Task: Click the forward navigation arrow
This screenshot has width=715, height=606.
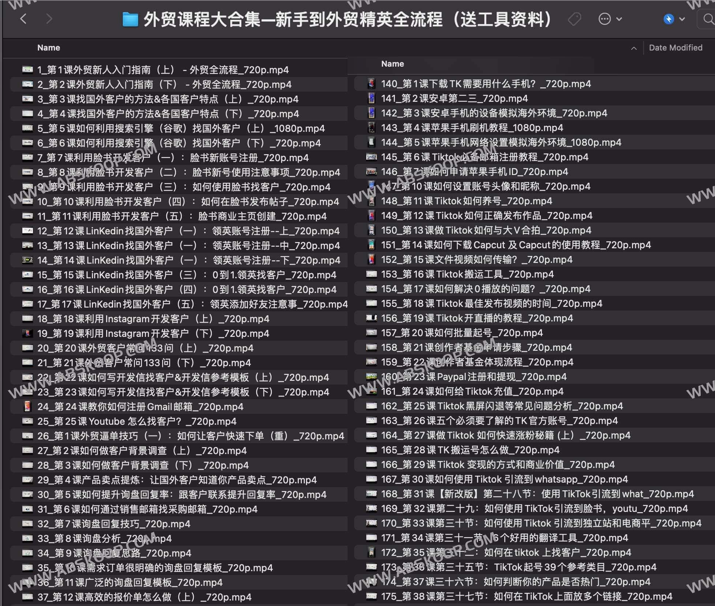Action: [x=49, y=19]
